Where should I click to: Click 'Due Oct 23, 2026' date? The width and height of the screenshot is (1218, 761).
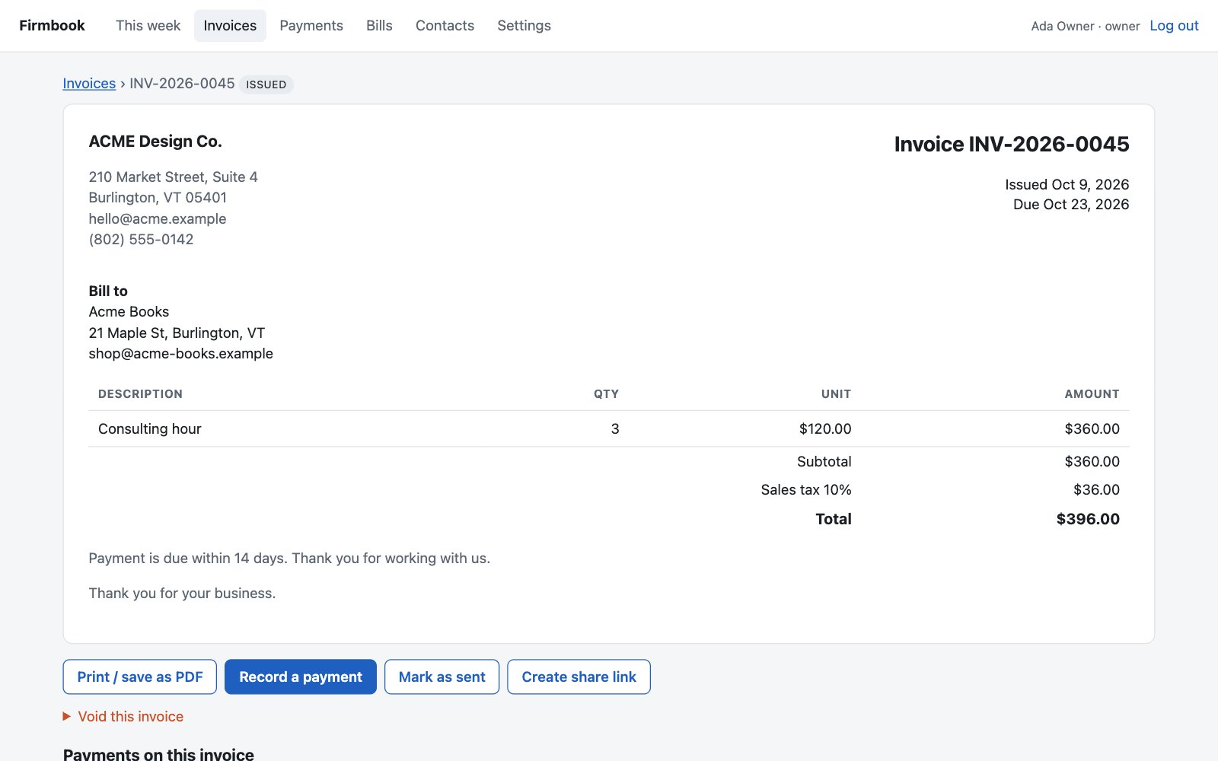pyautogui.click(x=1071, y=204)
